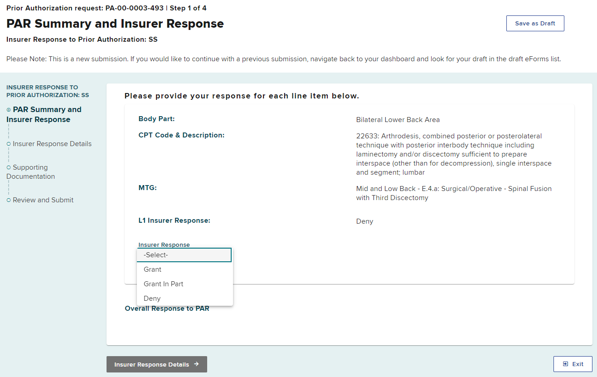Click the Save as Draft button
Screen dimensions: 597x377
(535, 24)
